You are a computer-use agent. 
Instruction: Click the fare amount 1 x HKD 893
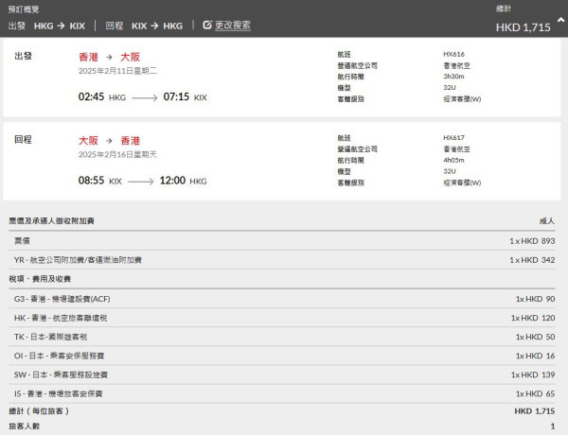click(x=532, y=241)
